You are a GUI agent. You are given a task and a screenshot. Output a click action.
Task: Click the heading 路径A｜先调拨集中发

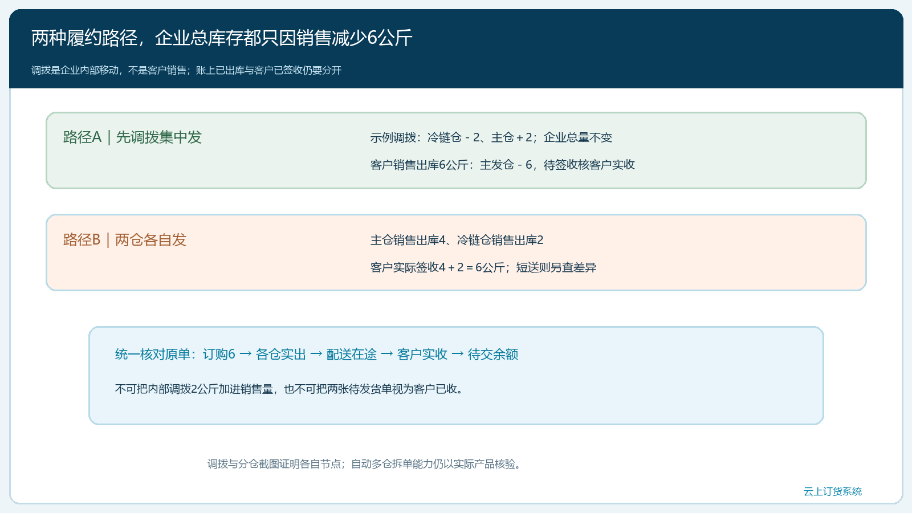132,137
